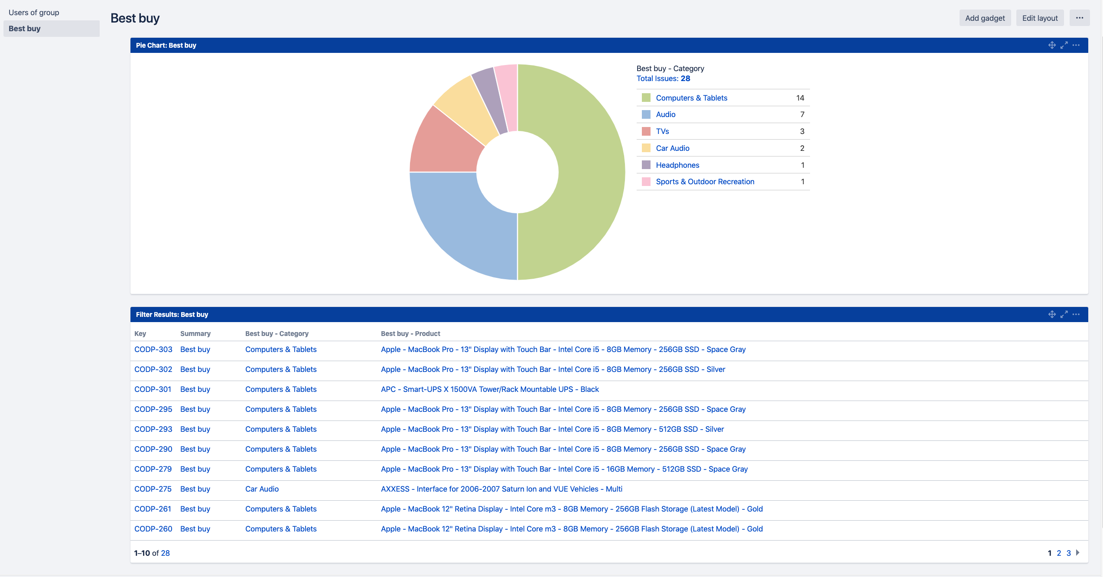The width and height of the screenshot is (1103, 577).
Task: Click the Add gadget button
Action: [x=985, y=18]
